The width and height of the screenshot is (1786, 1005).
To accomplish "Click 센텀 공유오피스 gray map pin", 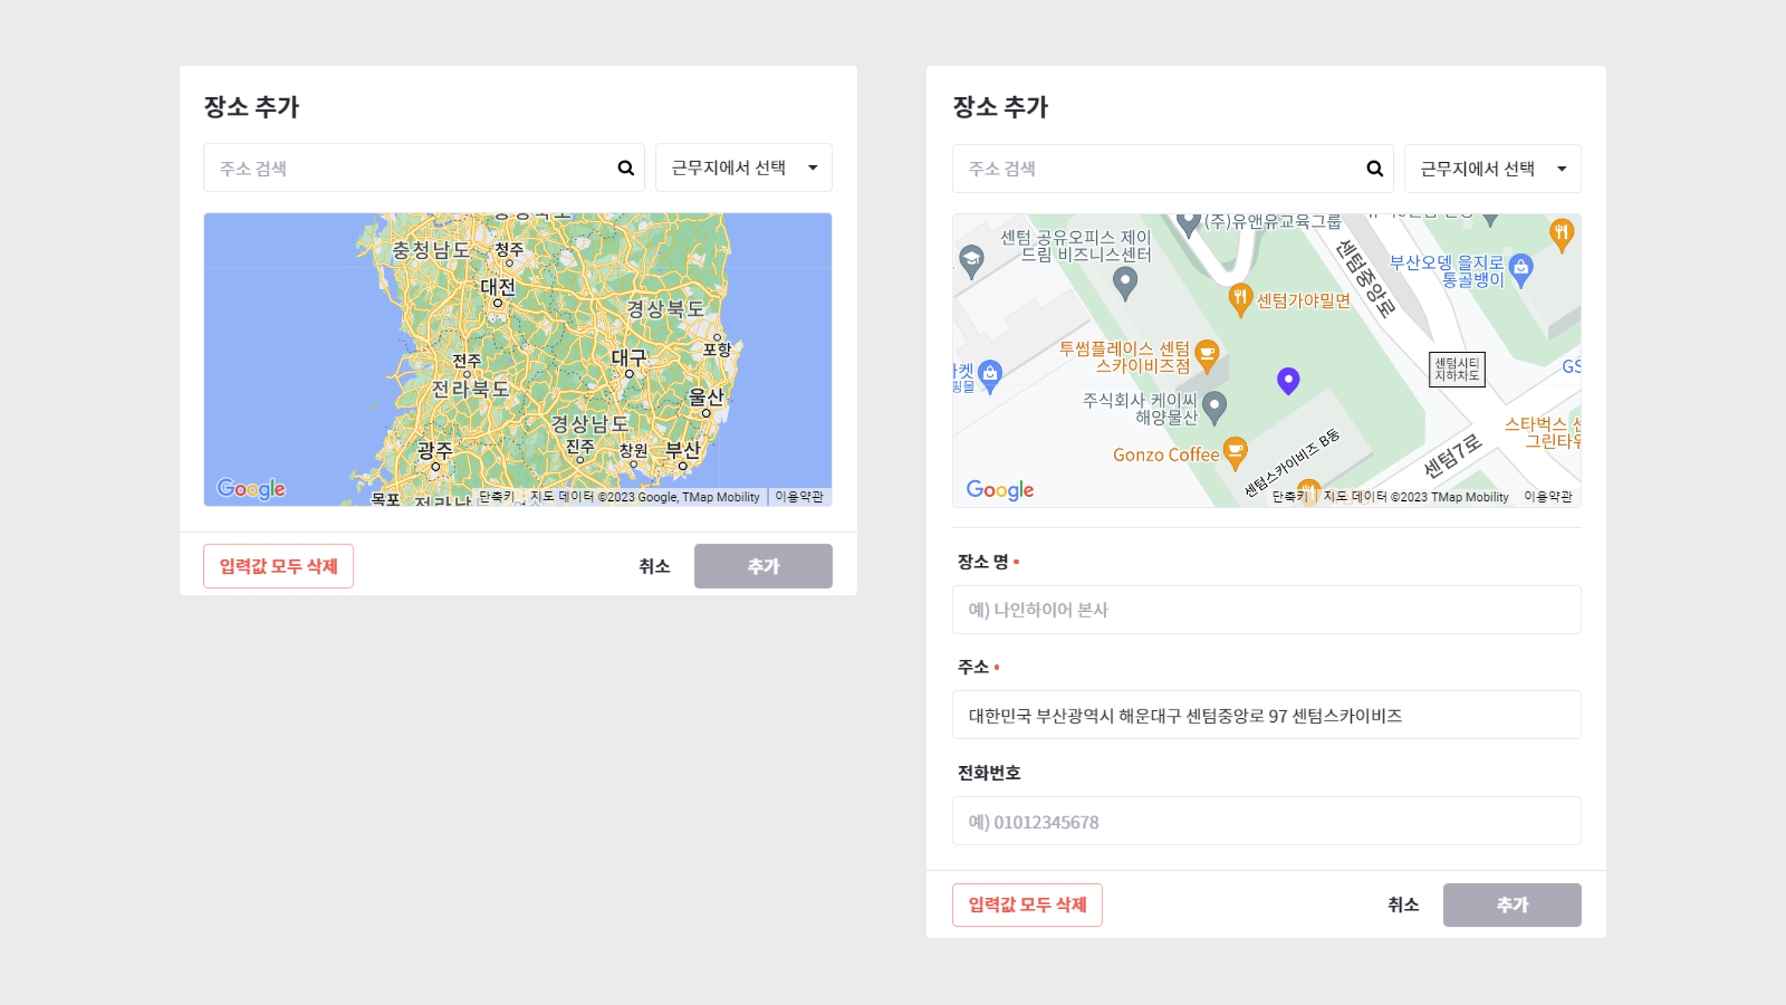I will [1124, 281].
